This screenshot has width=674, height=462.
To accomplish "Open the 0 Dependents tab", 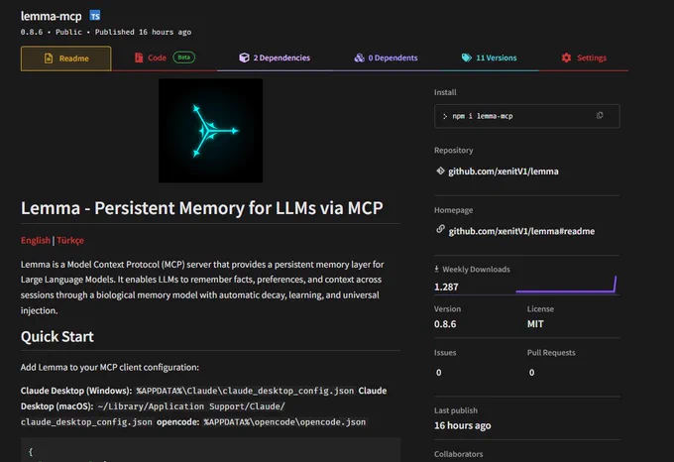I will [x=386, y=58].
